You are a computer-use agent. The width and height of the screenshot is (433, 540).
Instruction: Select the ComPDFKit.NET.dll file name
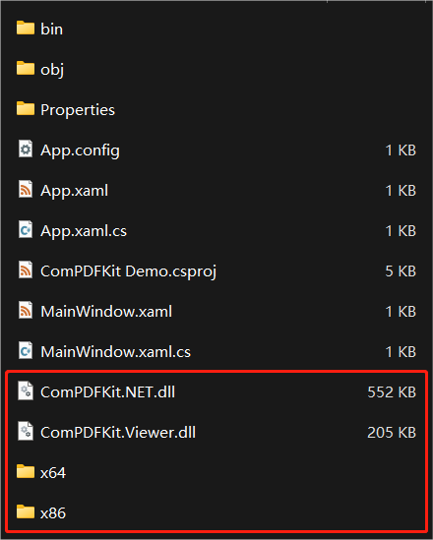(x=107, y=391)
